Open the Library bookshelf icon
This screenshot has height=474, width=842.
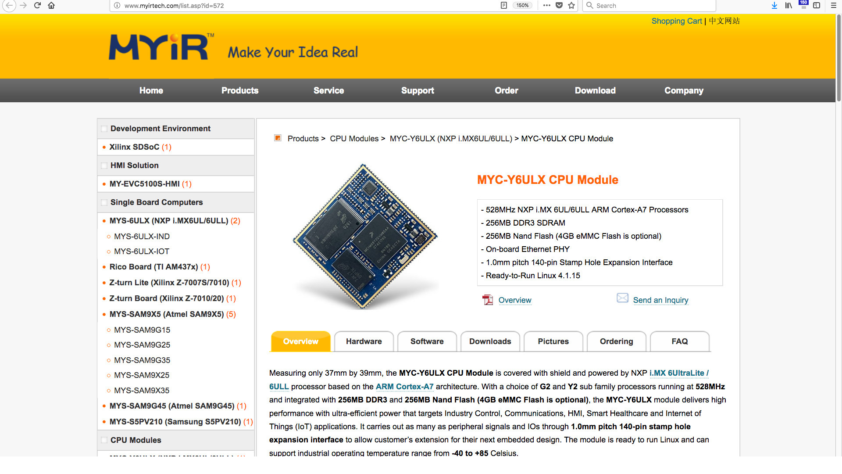788,5
